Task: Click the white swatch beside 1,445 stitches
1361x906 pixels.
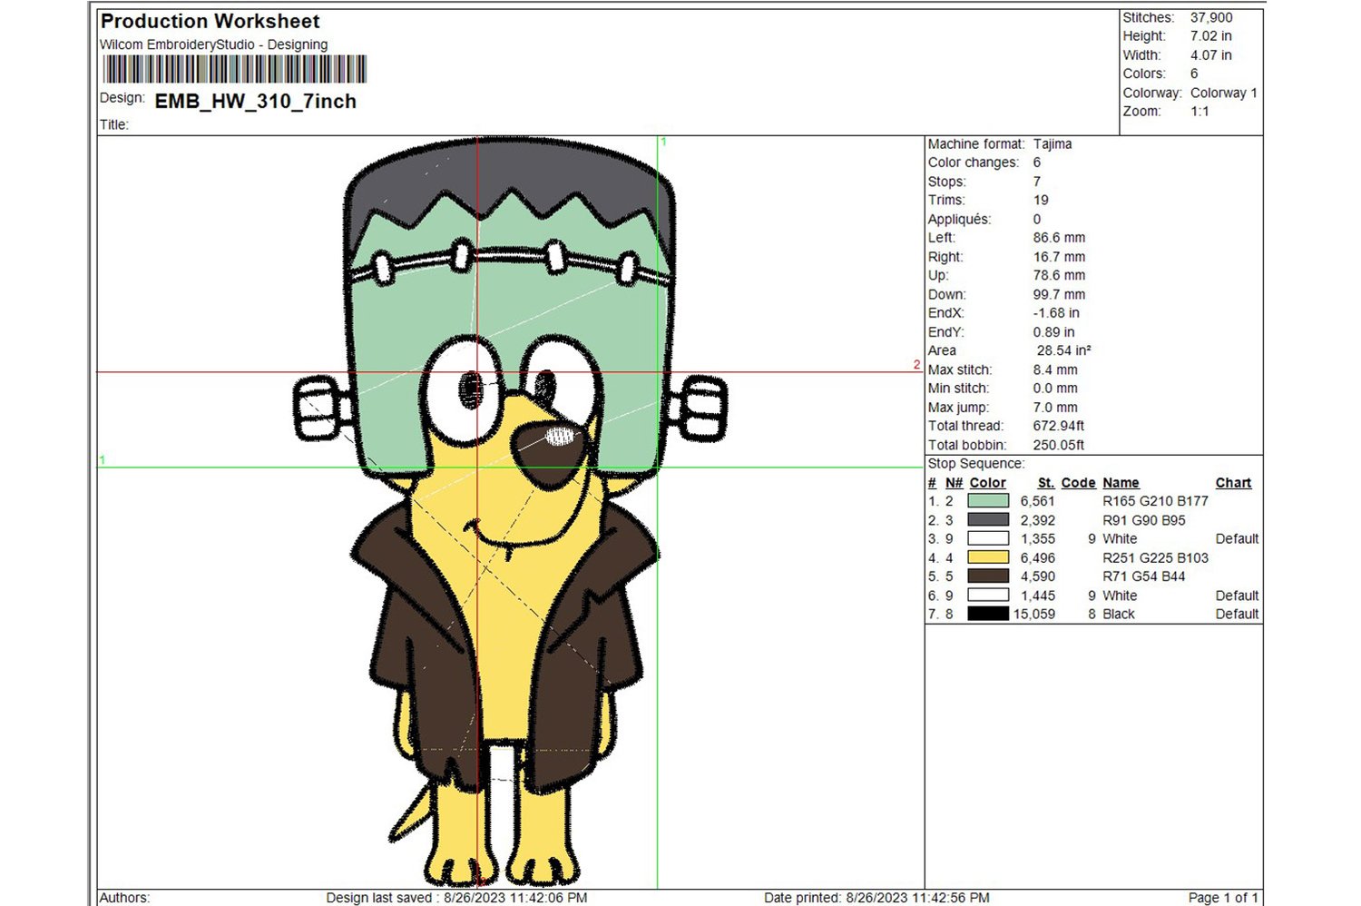Action: pos(988,596)
